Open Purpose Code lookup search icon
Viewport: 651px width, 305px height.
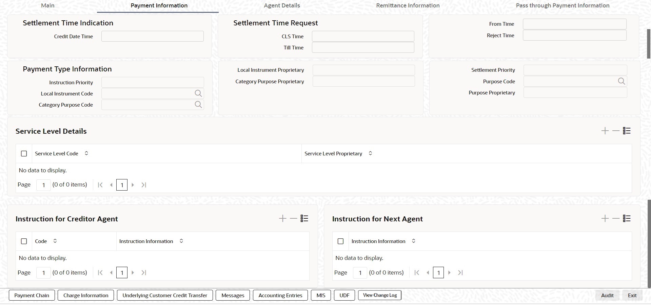click(622, 81)
